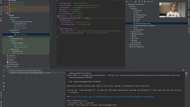Click wrench icon in Run panel sidebar
This screenshot has height=107, width=190.
coord(4,76)
